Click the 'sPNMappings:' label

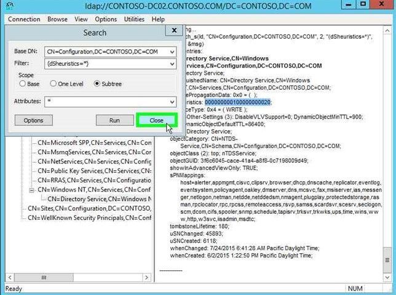tap(188, 175)
